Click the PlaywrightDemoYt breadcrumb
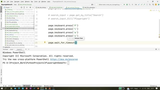The width and height of the screenshot is (160, 90). (x=7, y=4)
